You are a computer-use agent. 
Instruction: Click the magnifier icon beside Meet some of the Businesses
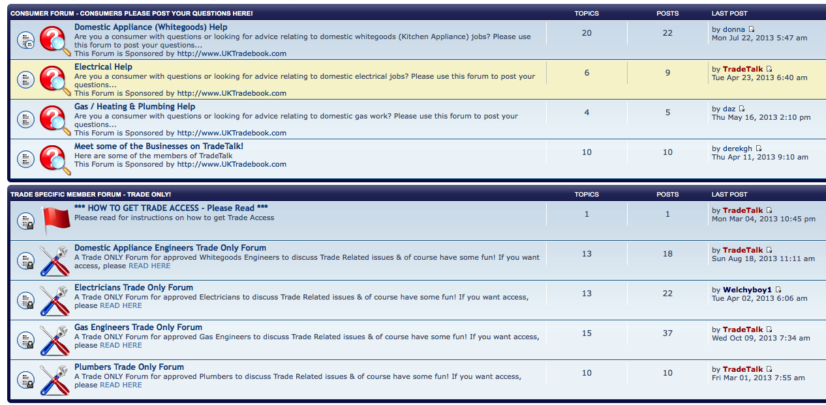[x=55, y=160]
